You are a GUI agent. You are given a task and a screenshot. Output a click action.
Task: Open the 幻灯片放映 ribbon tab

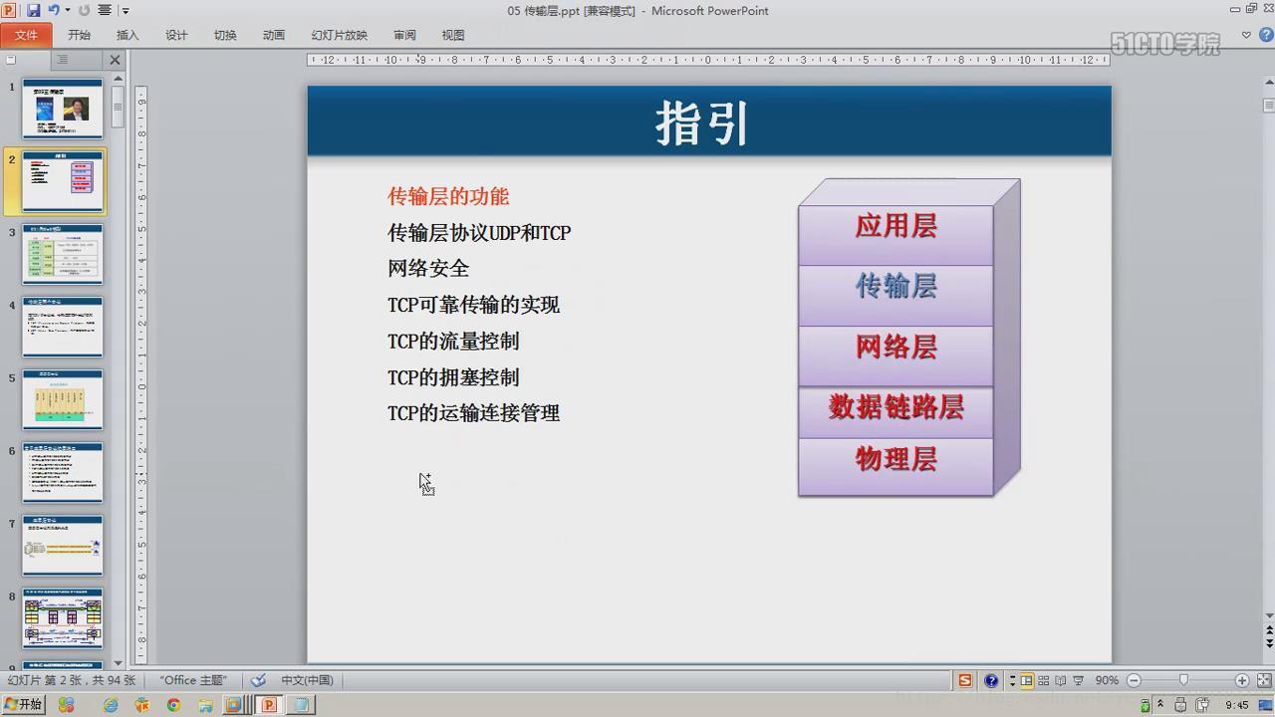tap(339, 35)
